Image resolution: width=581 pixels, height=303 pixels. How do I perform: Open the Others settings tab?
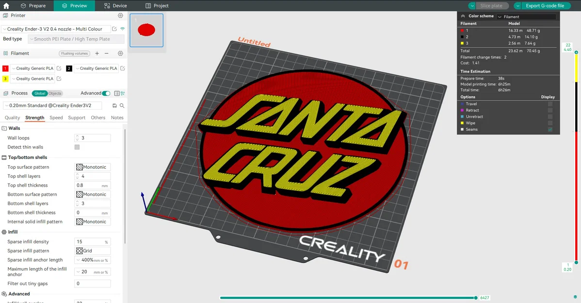tap(98, 117)
